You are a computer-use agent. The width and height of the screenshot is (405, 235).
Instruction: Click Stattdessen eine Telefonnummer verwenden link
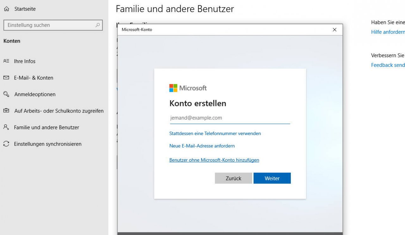point(215,133)
